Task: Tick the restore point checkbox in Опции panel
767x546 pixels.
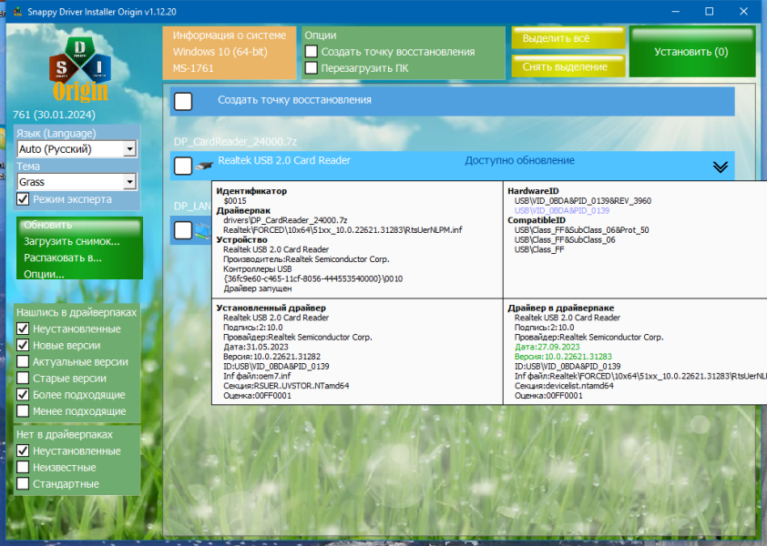Action: [312, 51]
